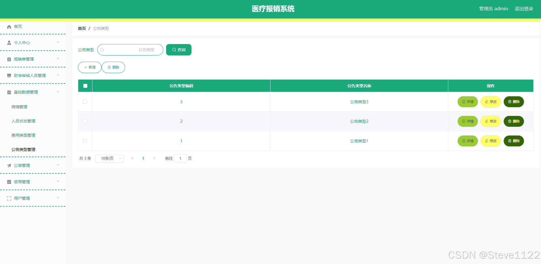The height and width of the screenshot is (264, 541).
Task: Open 病情管理 submenu item
Action: [x=19, y=107]
